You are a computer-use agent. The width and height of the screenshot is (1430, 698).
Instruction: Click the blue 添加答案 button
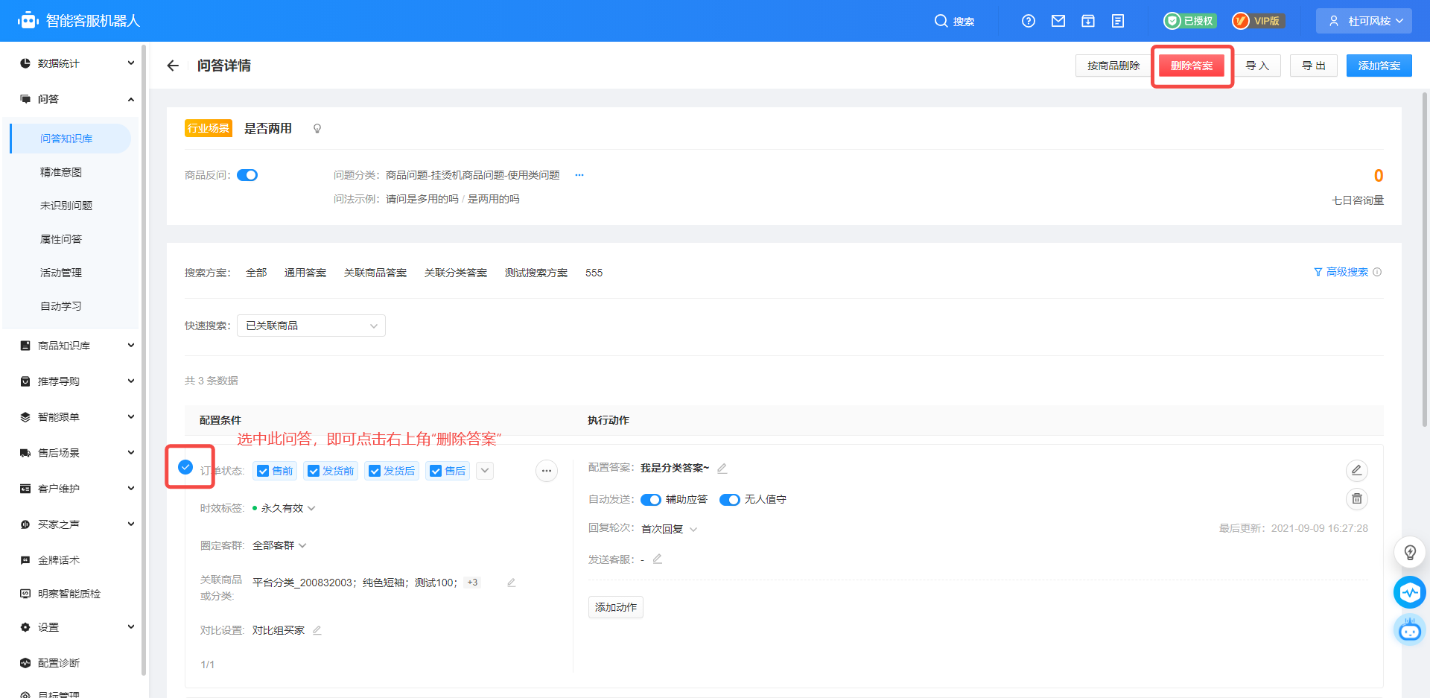[x=1379, y=66]
